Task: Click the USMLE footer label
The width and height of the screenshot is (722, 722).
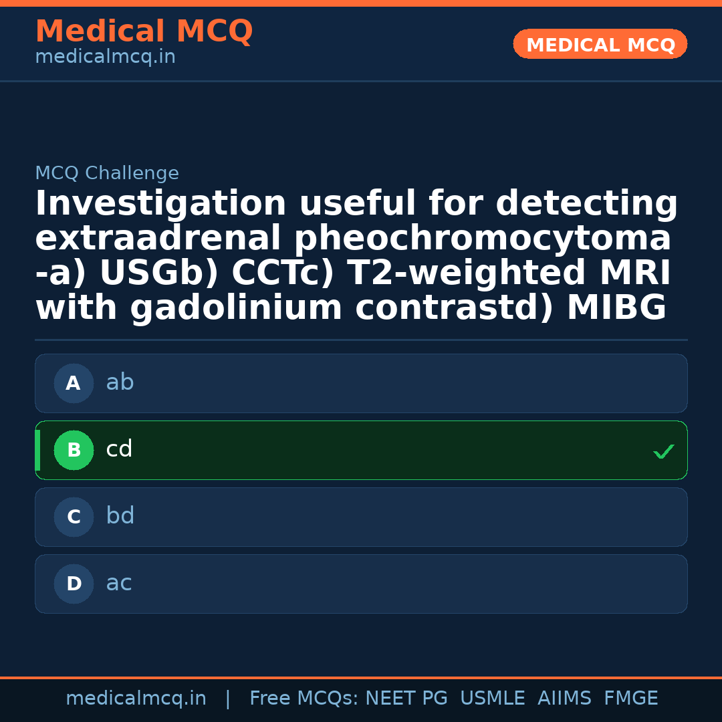Action: pos(493,698)
